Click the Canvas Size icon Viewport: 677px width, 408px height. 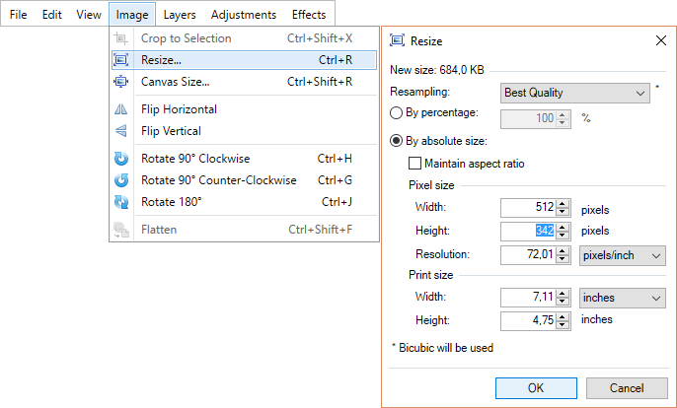120,82
